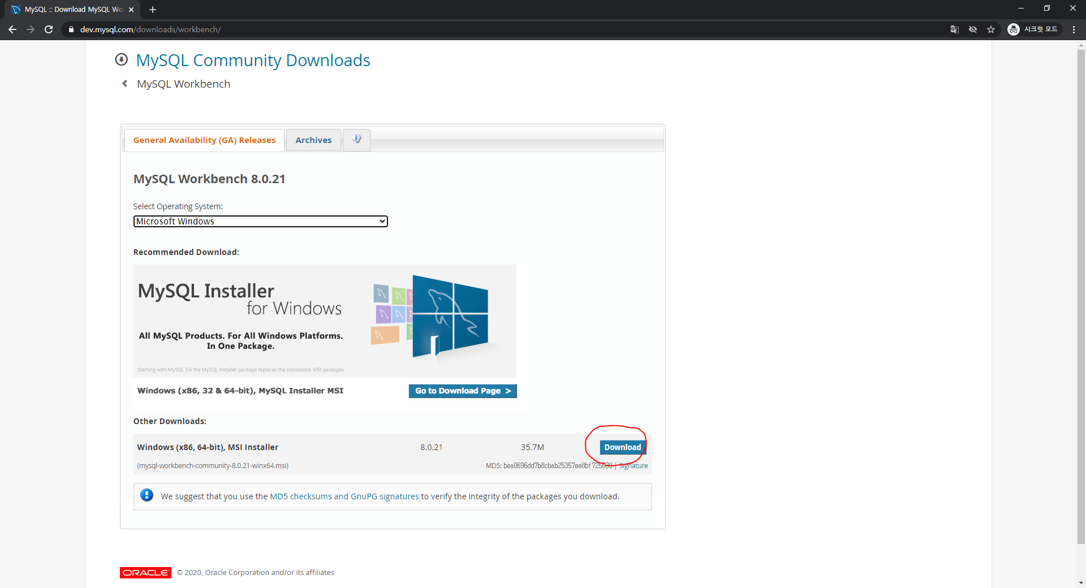Open the info tab with the speech icon
This screenshot has height=588, width=1086.
356,140
